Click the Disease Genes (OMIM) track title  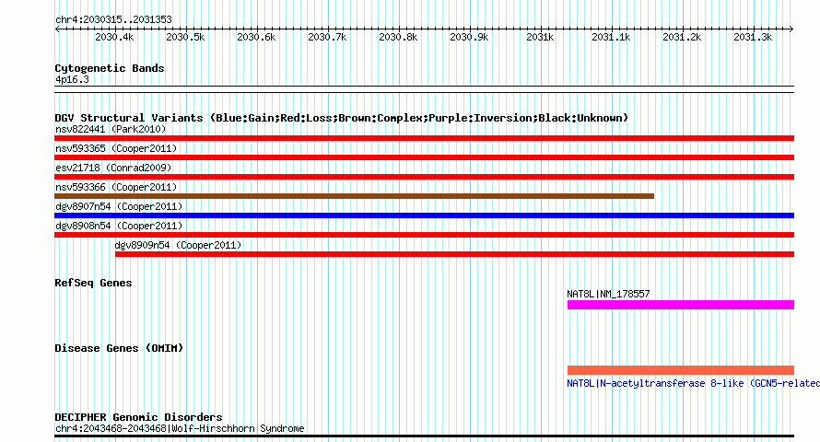point(119,348)
